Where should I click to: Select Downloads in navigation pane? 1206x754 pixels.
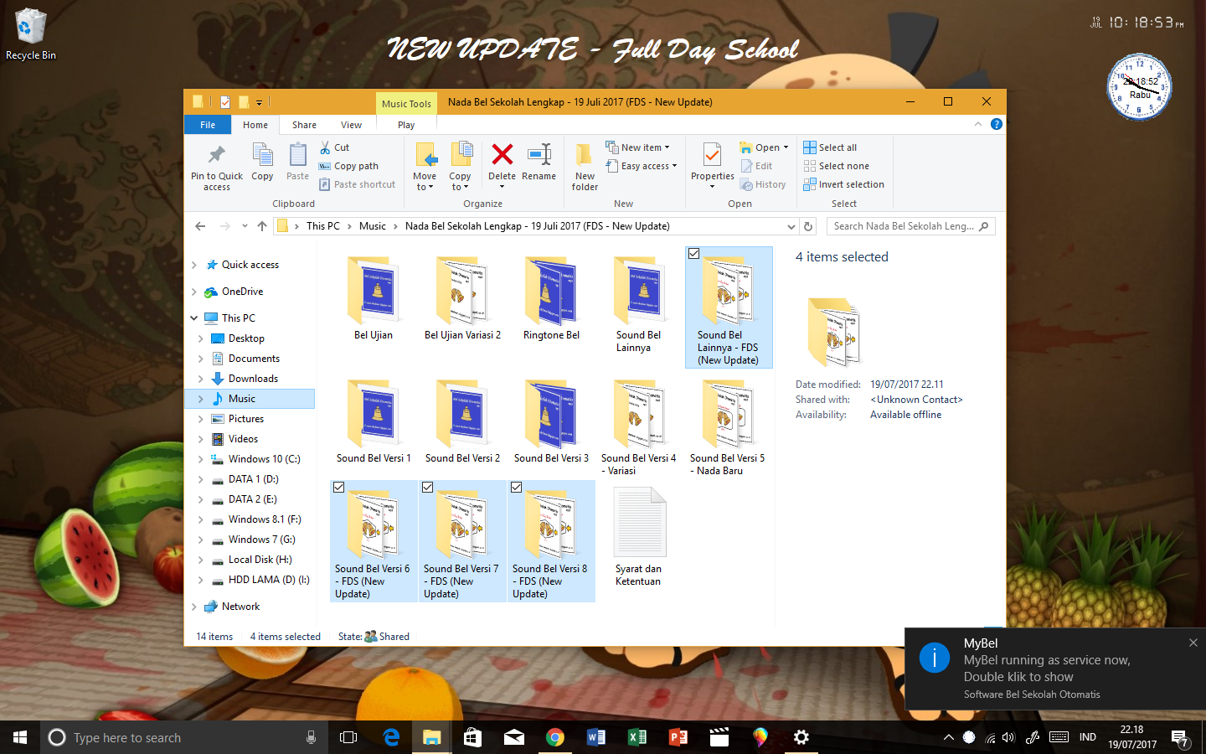pos(253,379)
